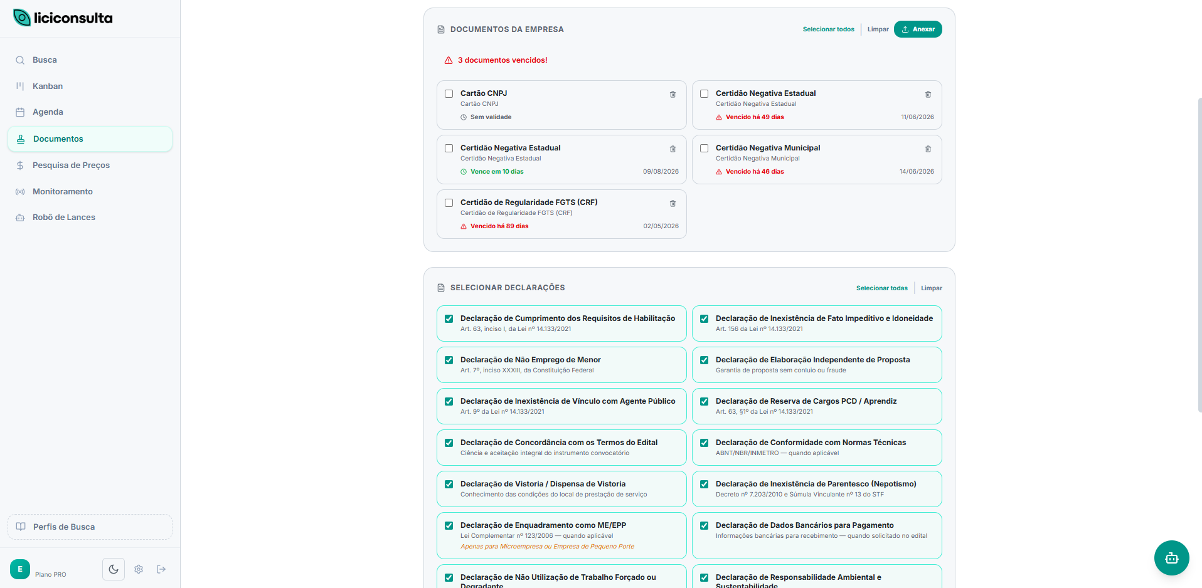Click the Monitoramento signal icon
The height and width of the screenshot is (588, 1202).
pyautogui.click(x=20, y=192)
